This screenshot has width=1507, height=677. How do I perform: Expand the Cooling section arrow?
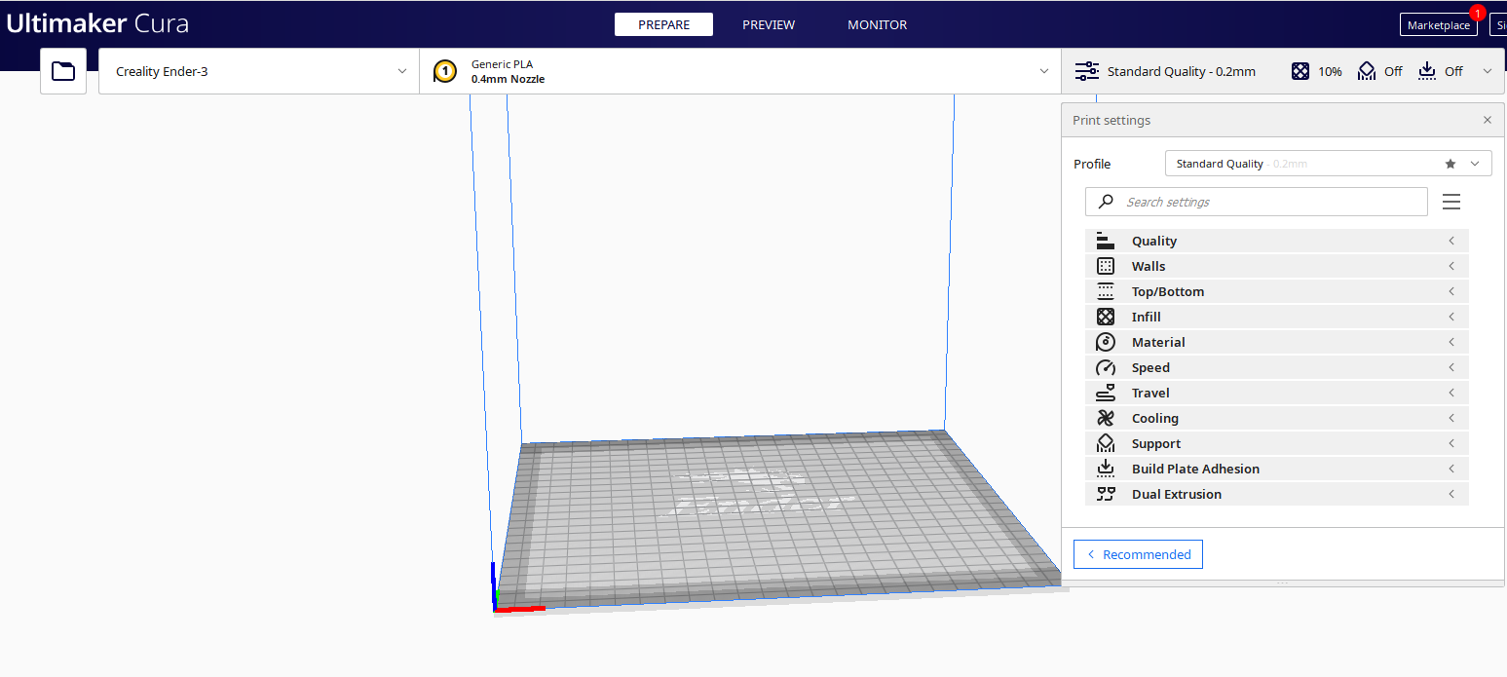[x=1451, y=418]
